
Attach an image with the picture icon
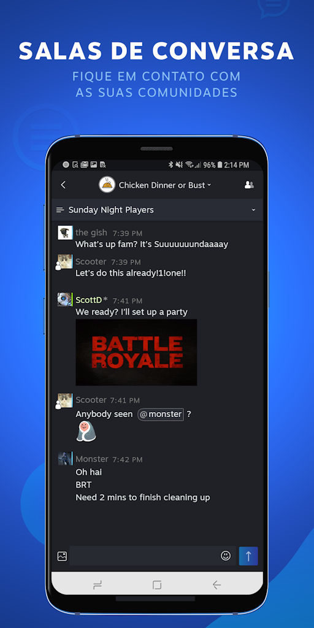(x=62, y=556)
